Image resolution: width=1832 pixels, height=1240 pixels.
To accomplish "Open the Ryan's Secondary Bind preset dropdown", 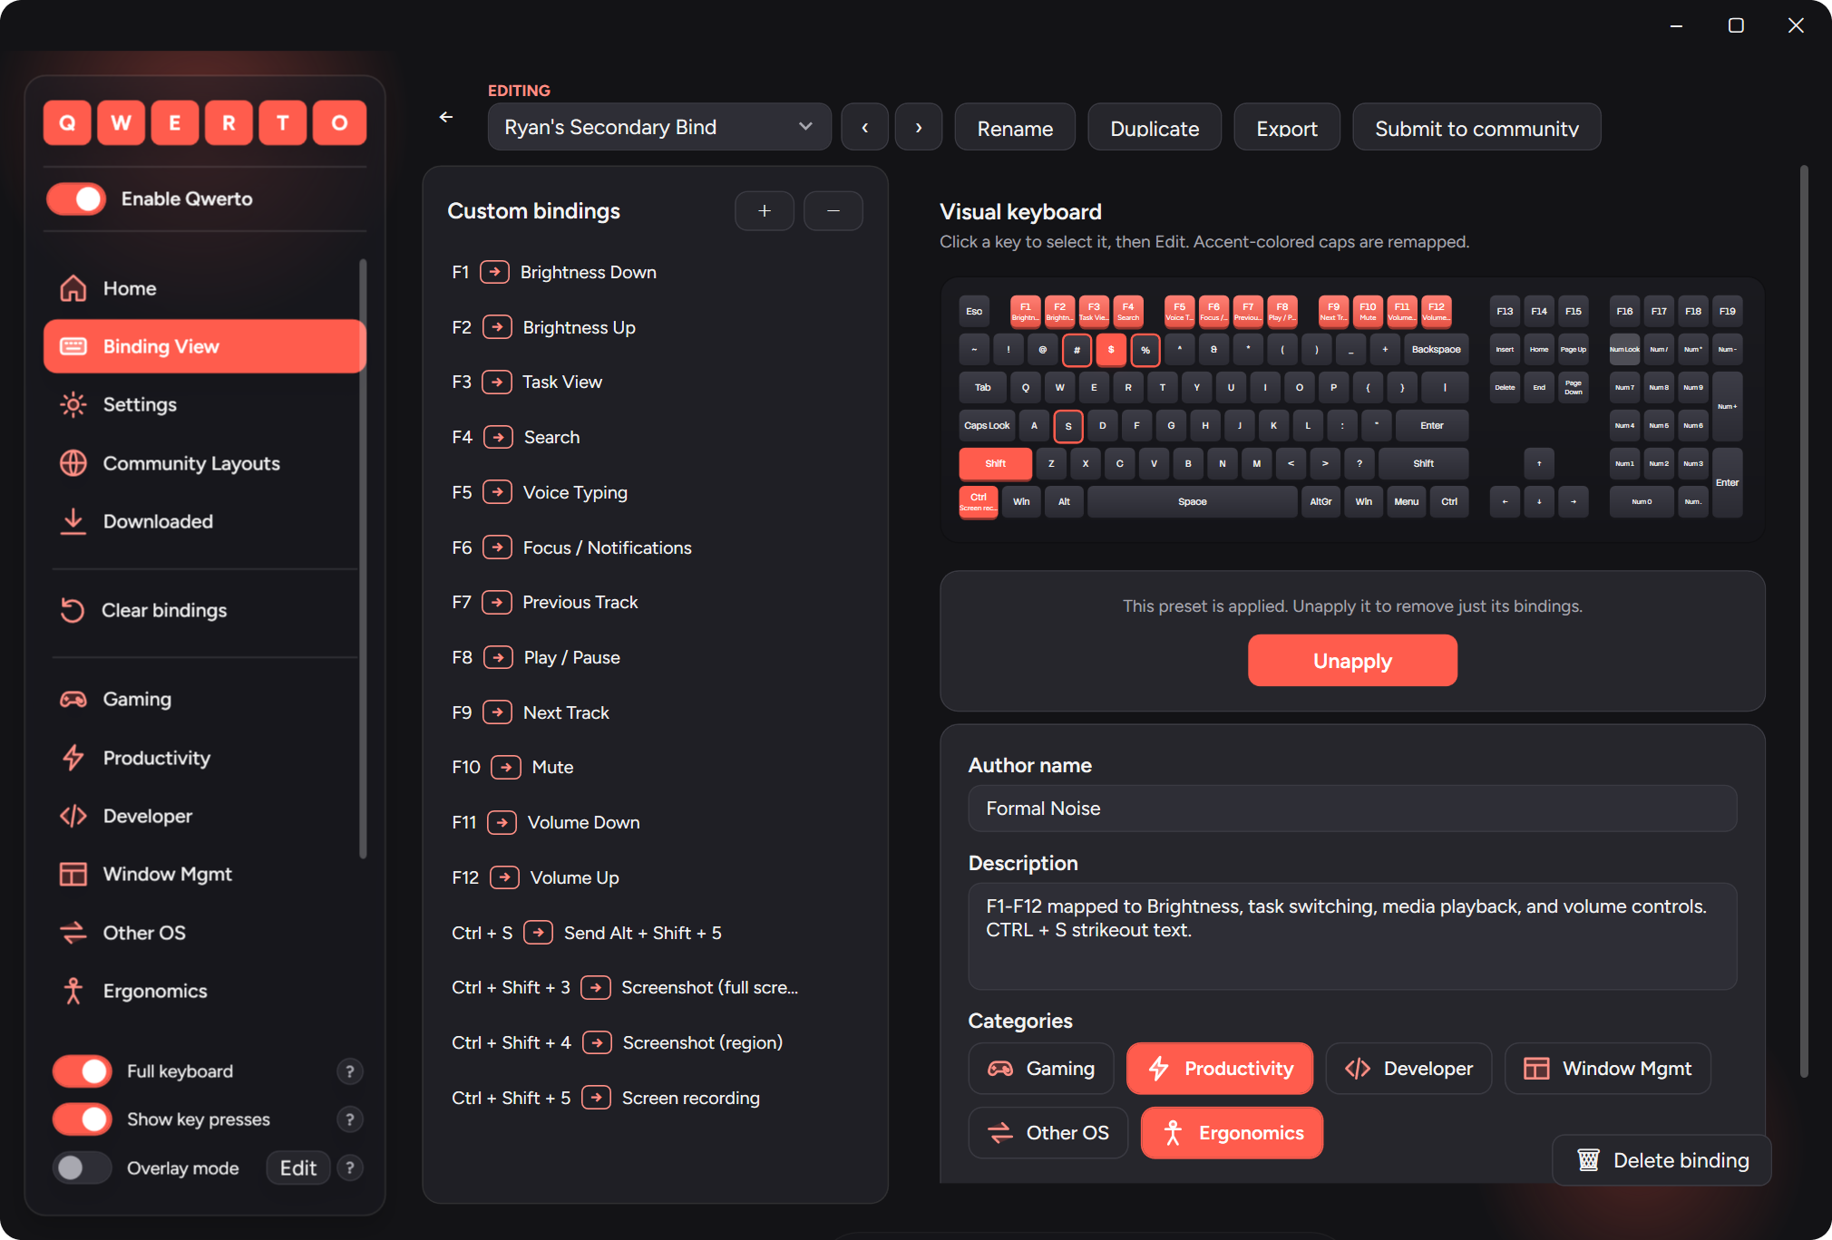I will (x=659, y=127).
